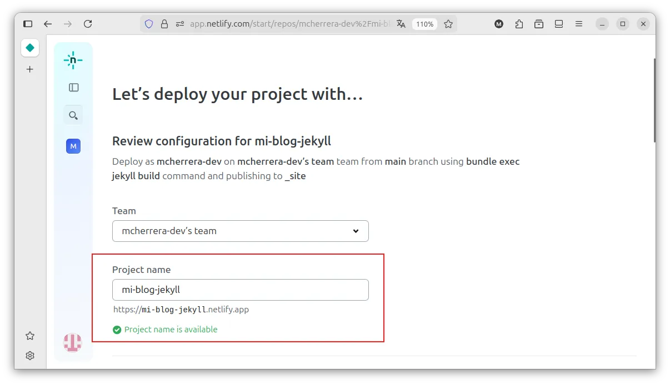This screenshot has height=385, width=670.
Task: Open the browser hamburger menu
Action: tap(579, 24)
